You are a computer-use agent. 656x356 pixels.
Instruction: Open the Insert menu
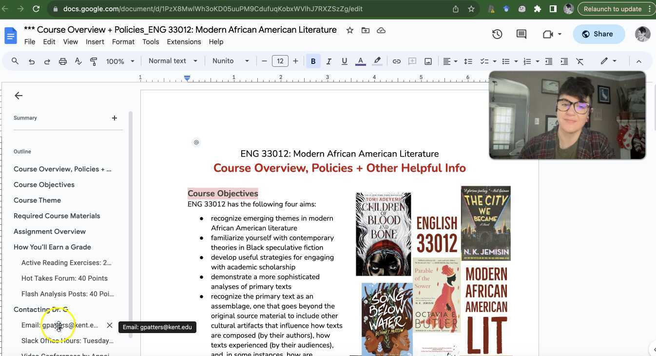pyautogui.click(x=95, y=42)
